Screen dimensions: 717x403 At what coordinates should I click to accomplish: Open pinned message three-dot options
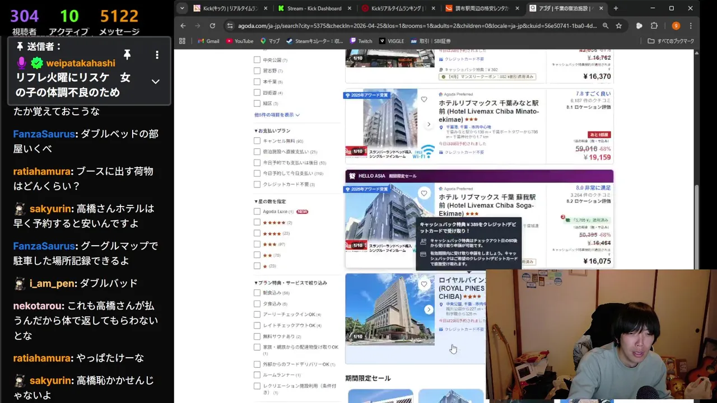coord(157,54)
